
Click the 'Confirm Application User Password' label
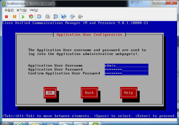coord(64,73)
